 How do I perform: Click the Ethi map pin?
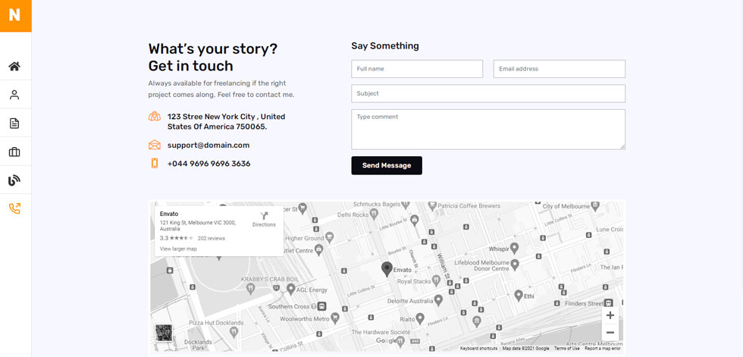click(519, 296)
